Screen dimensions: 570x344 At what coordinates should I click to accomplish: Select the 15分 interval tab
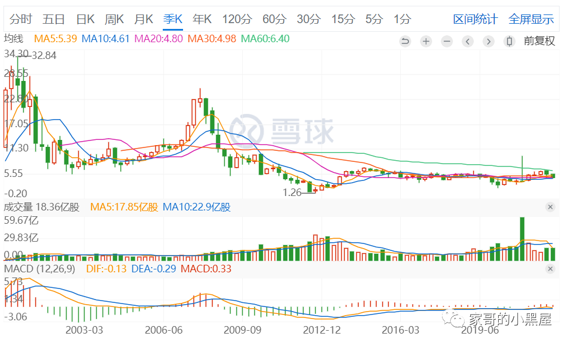[x=343, y=19]
